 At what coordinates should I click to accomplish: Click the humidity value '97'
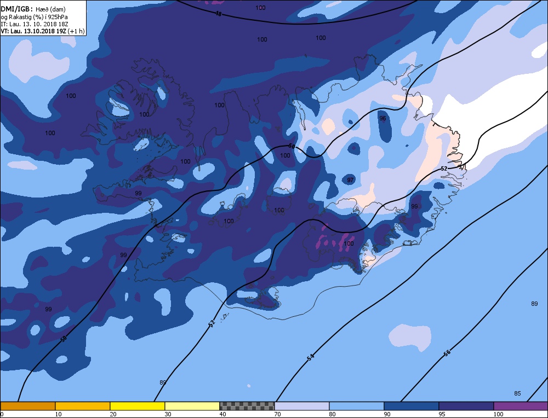pyautogui.click(x=350, y=180)
